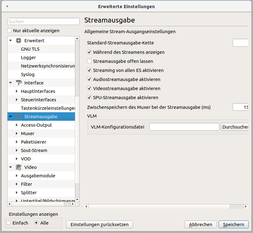Expand the Hauptinterfaces tree node
This screenshot has width=253, height=233.
click(17, 91)
